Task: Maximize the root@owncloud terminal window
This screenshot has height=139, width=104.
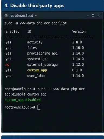Action: point(93,15)
